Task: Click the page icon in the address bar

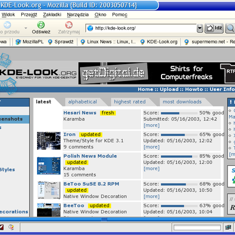Action: (90, 28)
